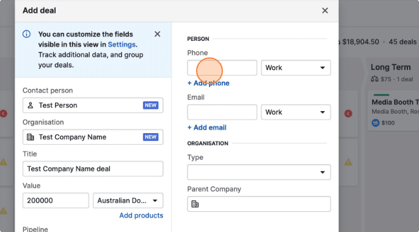Viewport: 419px width, 232px height.
Task: Click the Value field showing 200000
Action: [56, 200]
